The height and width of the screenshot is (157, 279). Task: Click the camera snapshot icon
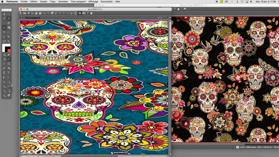84,13
